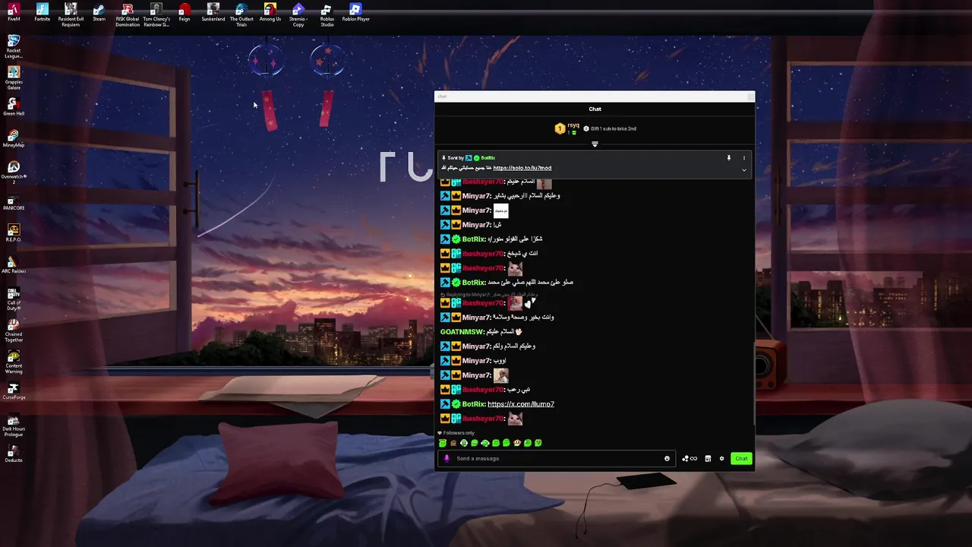Open the pinned message three-dot menu
Image resolution: width=972 pixels, height=547 pixels.
click(x=743, y=158)
